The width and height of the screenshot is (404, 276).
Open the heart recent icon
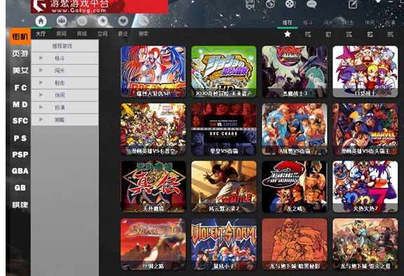pos(123,21)
